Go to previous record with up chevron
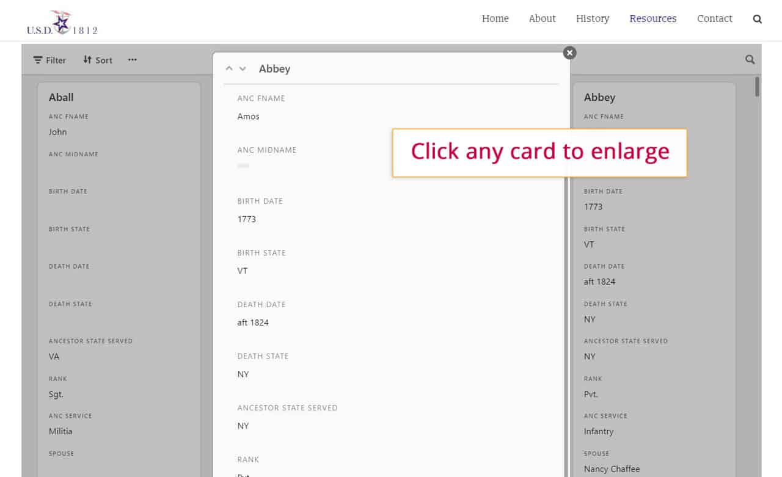The height and width of the screenshot is (477, 782). [x=229, y=68]
